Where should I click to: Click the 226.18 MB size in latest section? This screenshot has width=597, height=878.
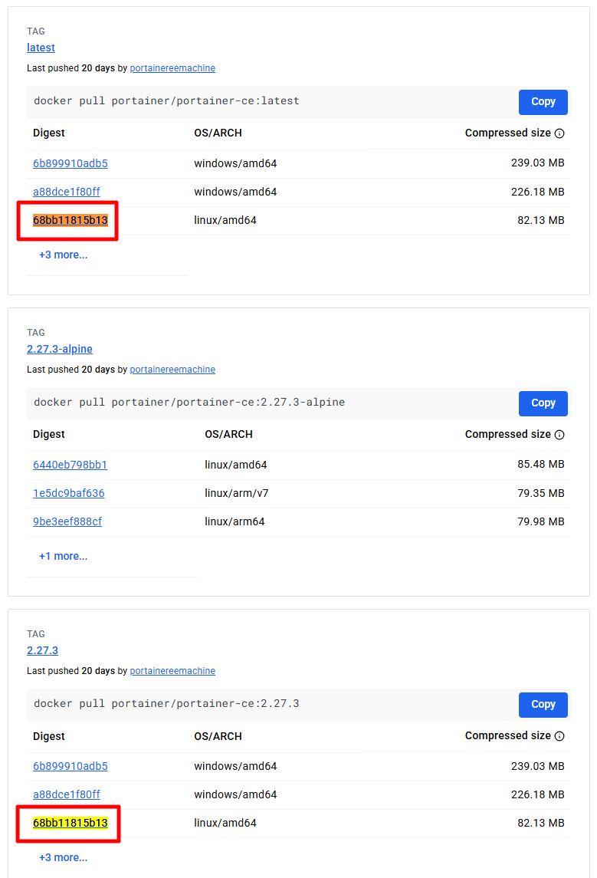[x=538, y=192]
